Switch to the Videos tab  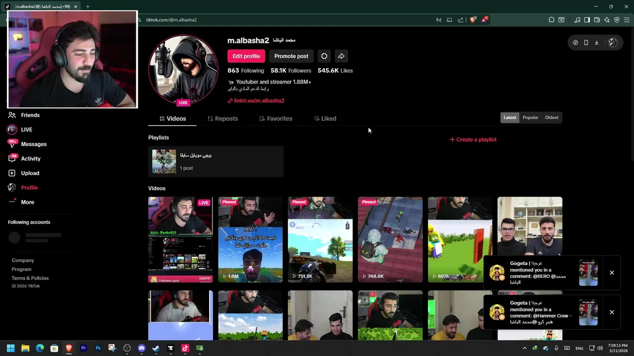pyautogui.click(x=172, y=119)
